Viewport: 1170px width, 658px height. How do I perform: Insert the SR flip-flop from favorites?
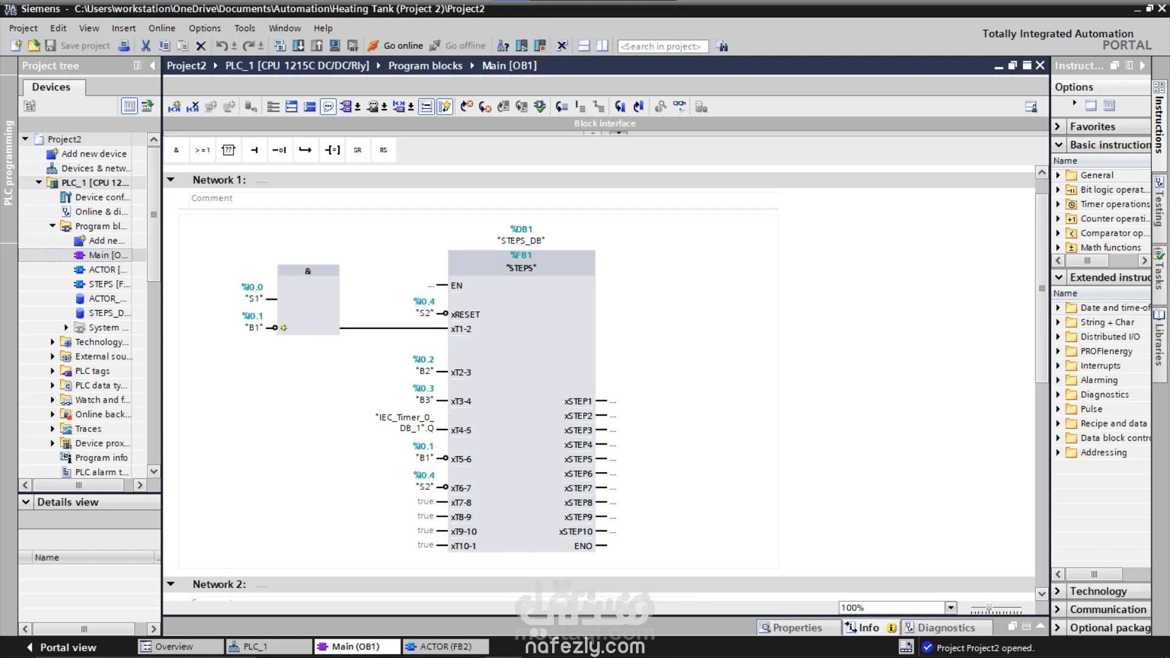(358, 150)
